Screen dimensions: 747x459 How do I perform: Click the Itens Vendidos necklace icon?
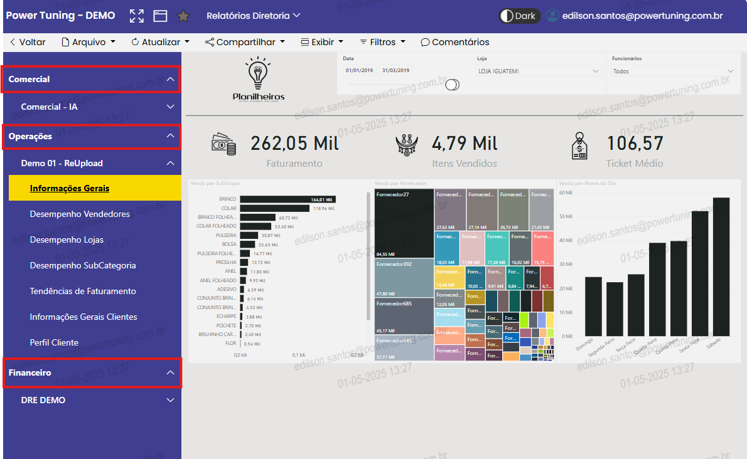(408, 144)
